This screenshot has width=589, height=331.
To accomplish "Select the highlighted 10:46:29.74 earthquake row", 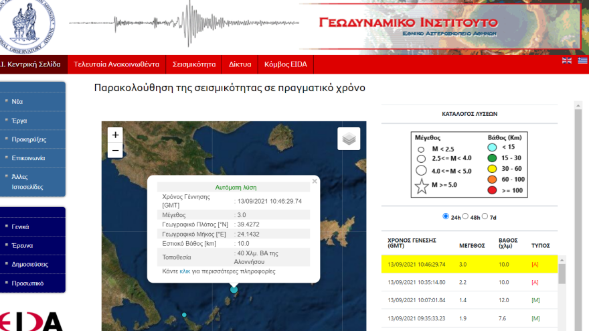I will pyautogui.click(x=470, y=265).
